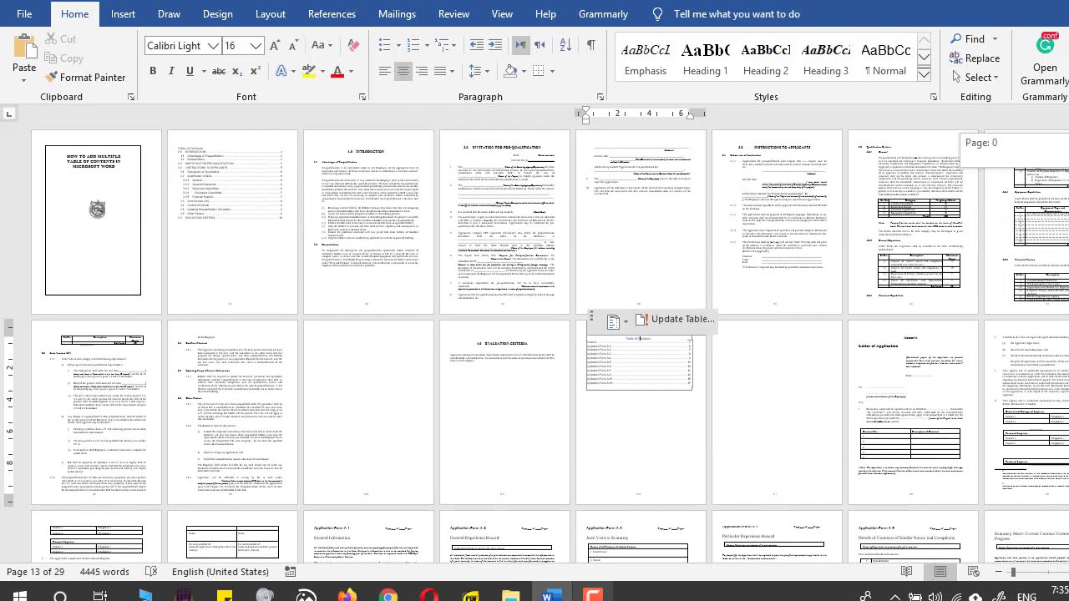Screen dimensions: 1069x601
Task: Select the cover page thumbnail
Action: pos(97,222)
